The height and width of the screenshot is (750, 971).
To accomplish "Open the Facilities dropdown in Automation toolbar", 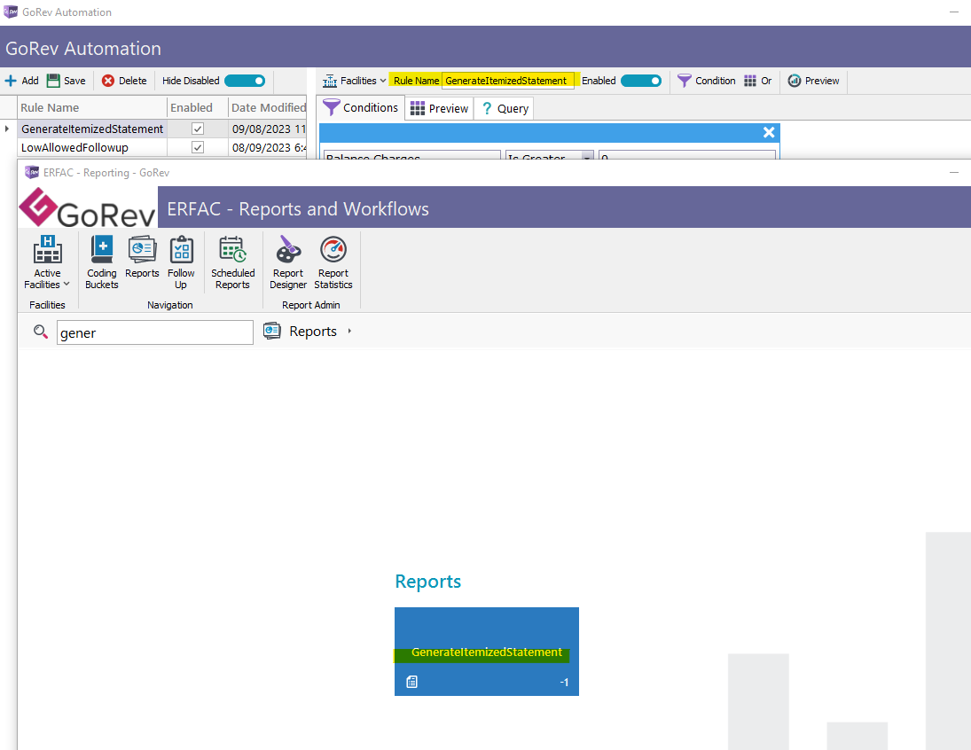I will (x=354, y=81).
